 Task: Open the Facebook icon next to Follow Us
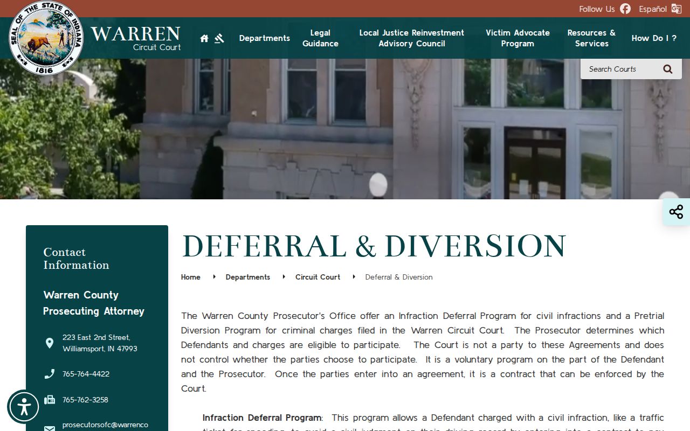coord(625,9)
